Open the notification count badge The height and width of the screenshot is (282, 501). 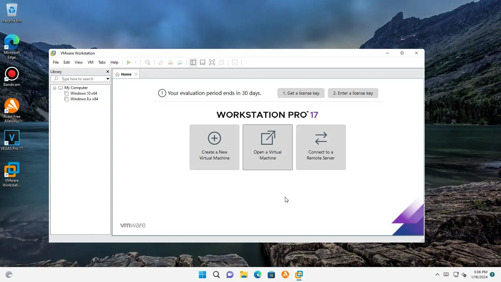click(492, 274)
